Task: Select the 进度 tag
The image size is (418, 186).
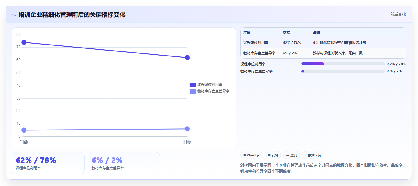Action: click(292, 155)
